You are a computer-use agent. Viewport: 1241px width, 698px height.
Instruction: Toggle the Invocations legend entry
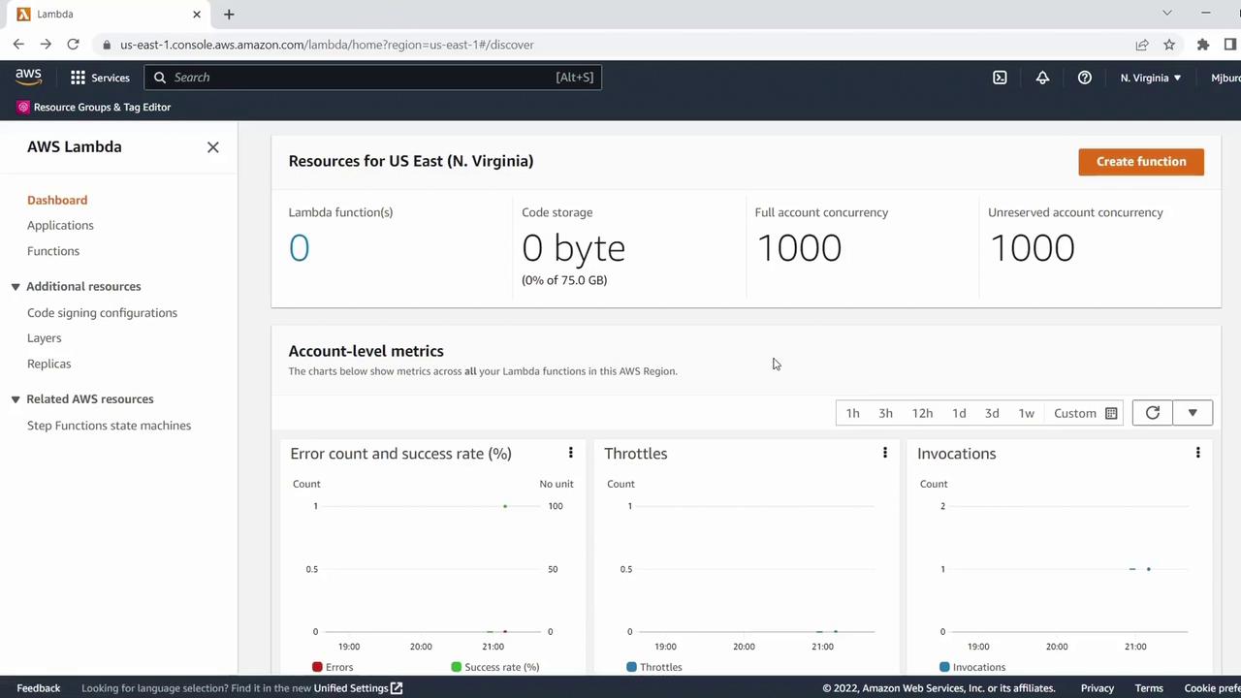click(x=972, y=667)
